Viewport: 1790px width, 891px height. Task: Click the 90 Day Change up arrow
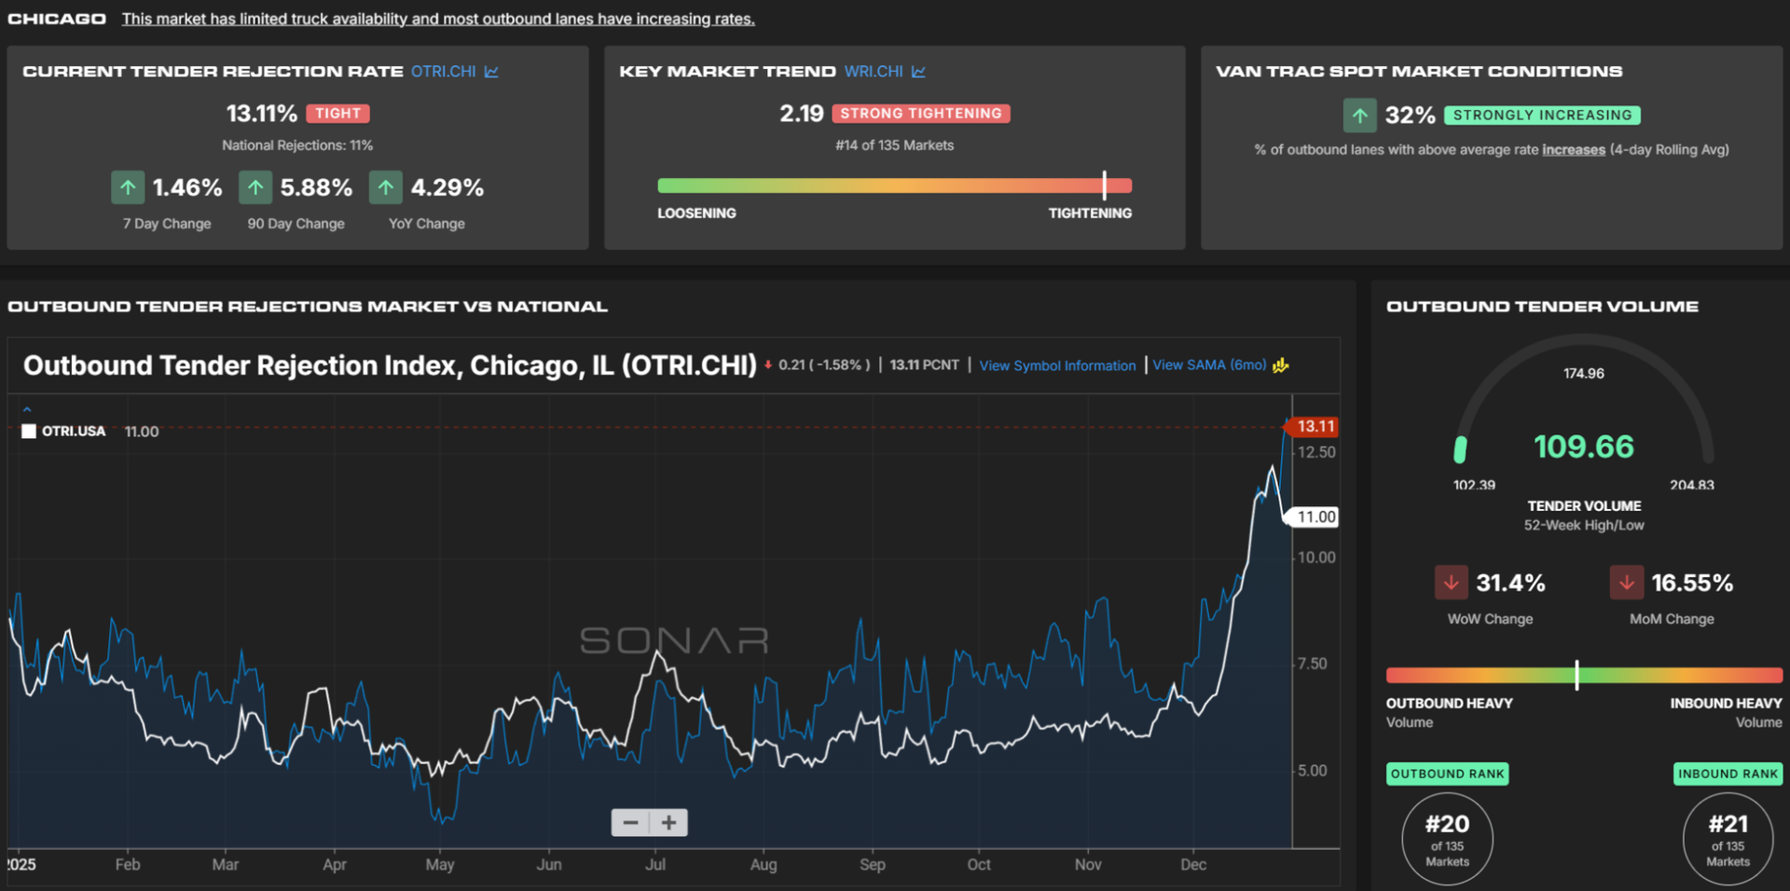[255, 187]
